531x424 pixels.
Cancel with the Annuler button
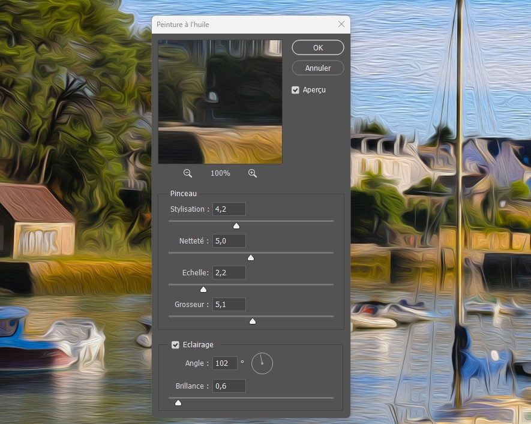coord(318,68)
